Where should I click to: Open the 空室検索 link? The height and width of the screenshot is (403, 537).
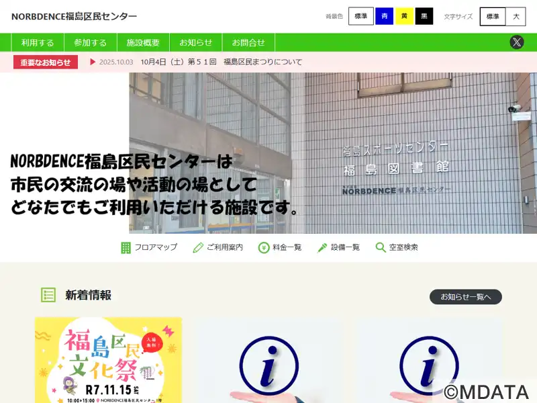click(403, 247)
